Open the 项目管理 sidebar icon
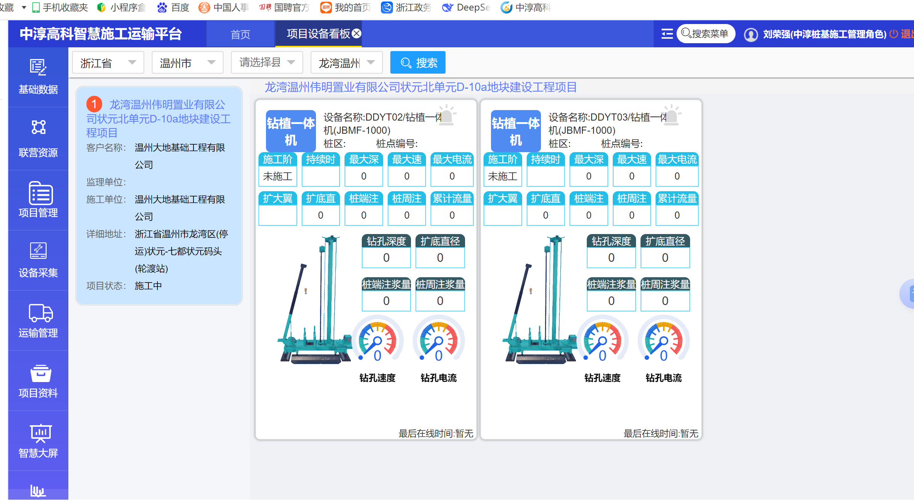The image size is (914, 500). coord(40,193)
